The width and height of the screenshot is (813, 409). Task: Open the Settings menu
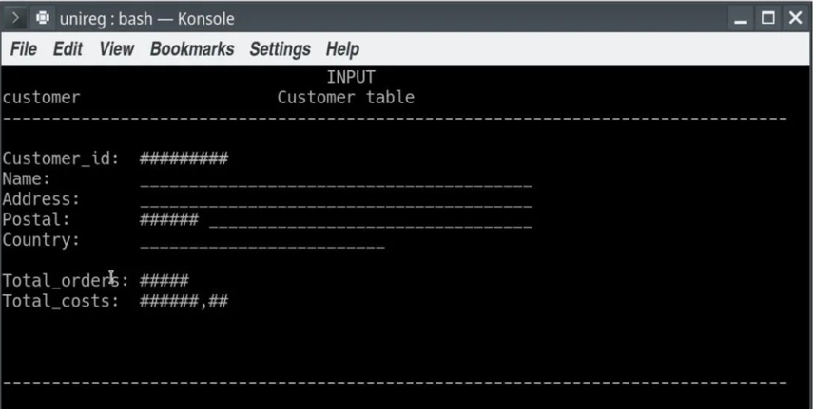(280, 49)
